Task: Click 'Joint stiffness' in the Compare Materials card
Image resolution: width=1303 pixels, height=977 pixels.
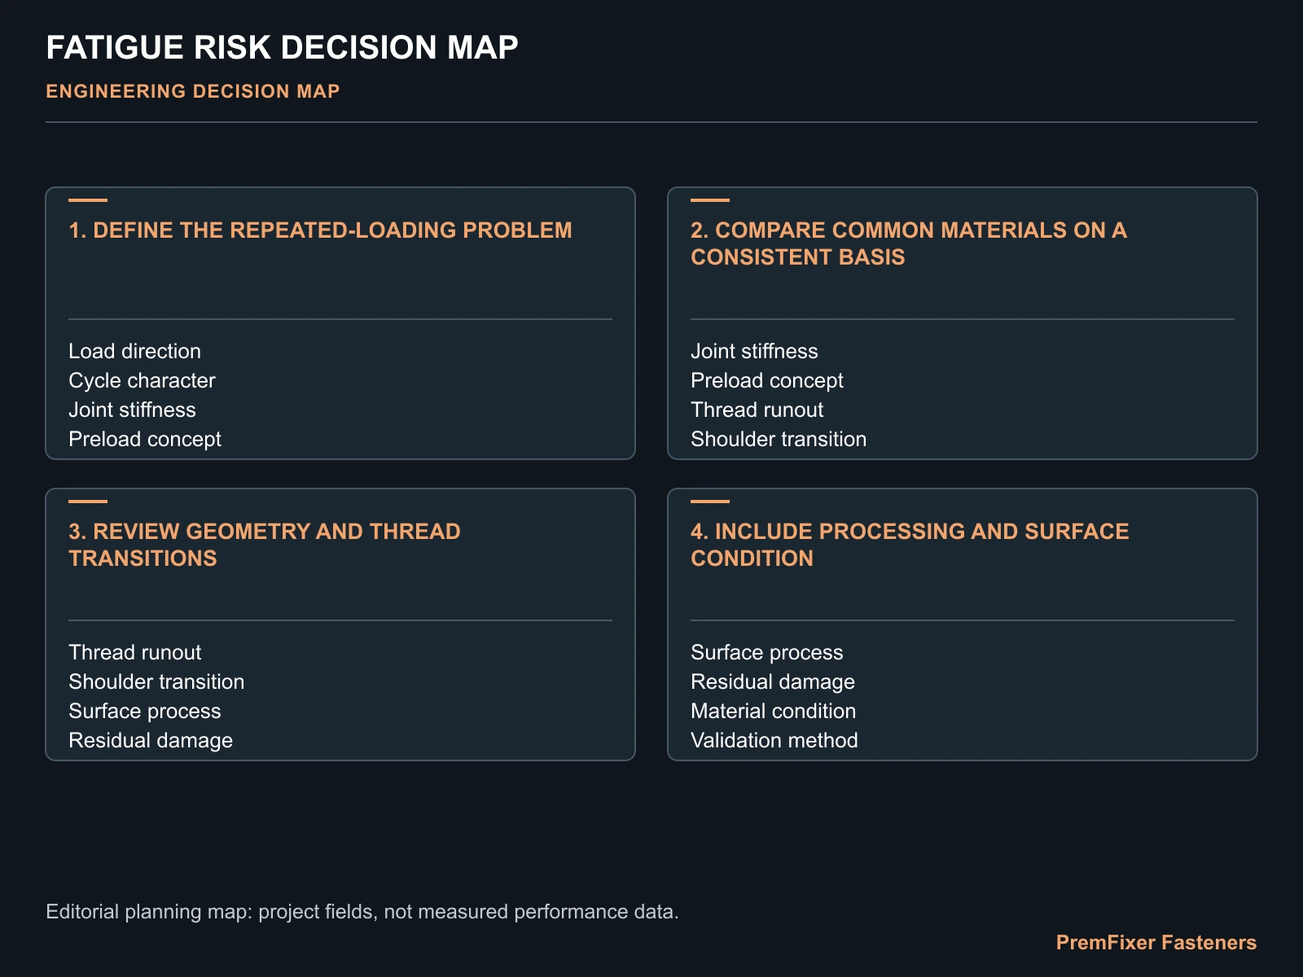Action: pos(754,351)
